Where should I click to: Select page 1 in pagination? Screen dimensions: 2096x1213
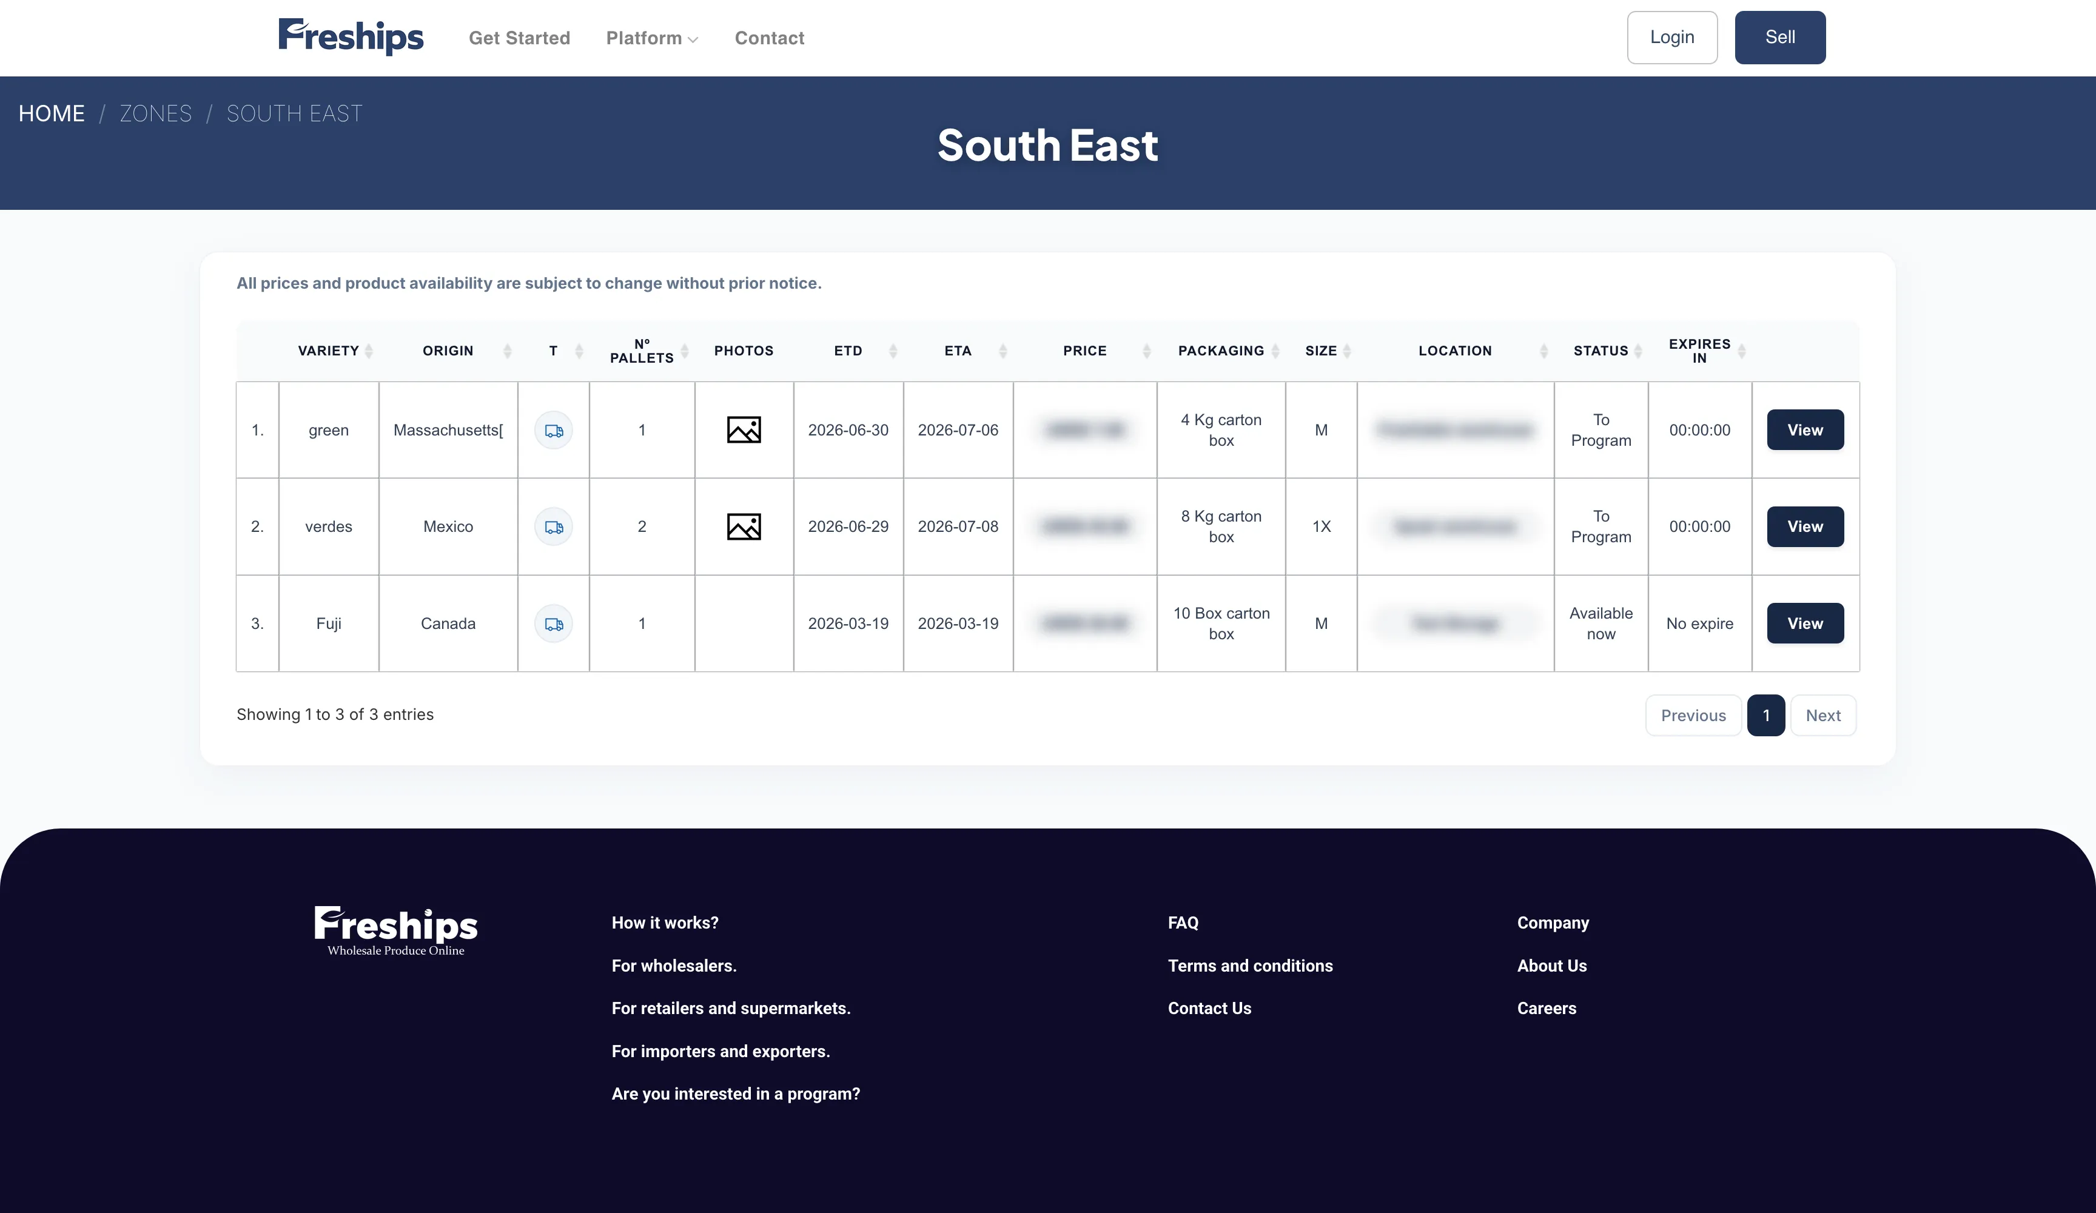point(1766,716)
